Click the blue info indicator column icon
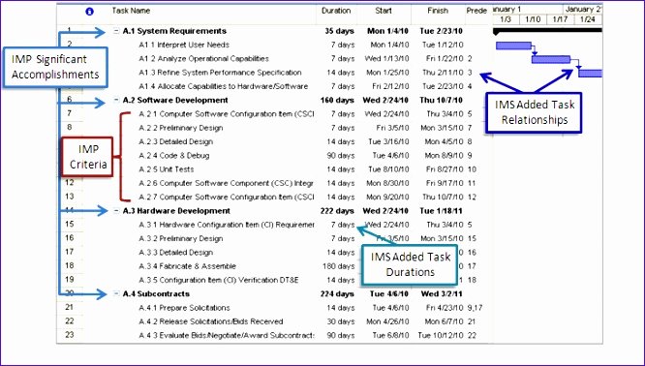This screenshot has height=366, width=645. pyautogui.click(x=89, y=12)
